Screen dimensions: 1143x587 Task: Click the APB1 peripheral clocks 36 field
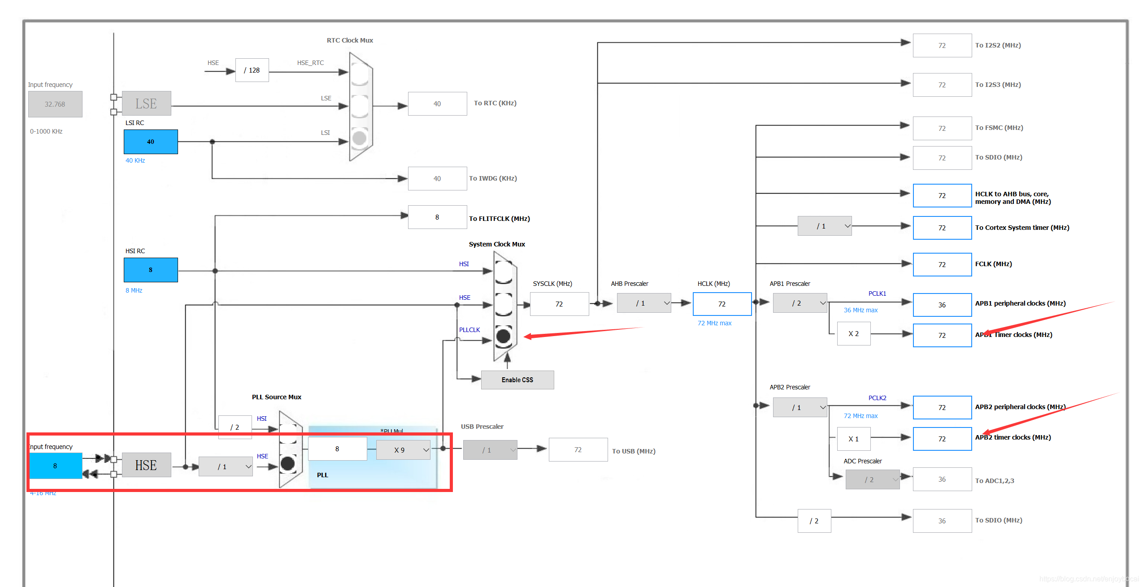pyautogui.click(x=943, y=305)
